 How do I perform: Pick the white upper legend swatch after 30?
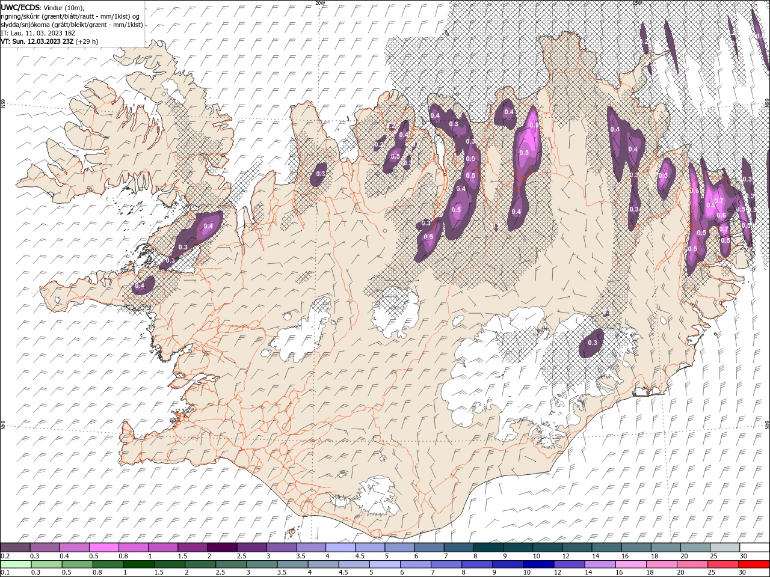coord(754,548)
